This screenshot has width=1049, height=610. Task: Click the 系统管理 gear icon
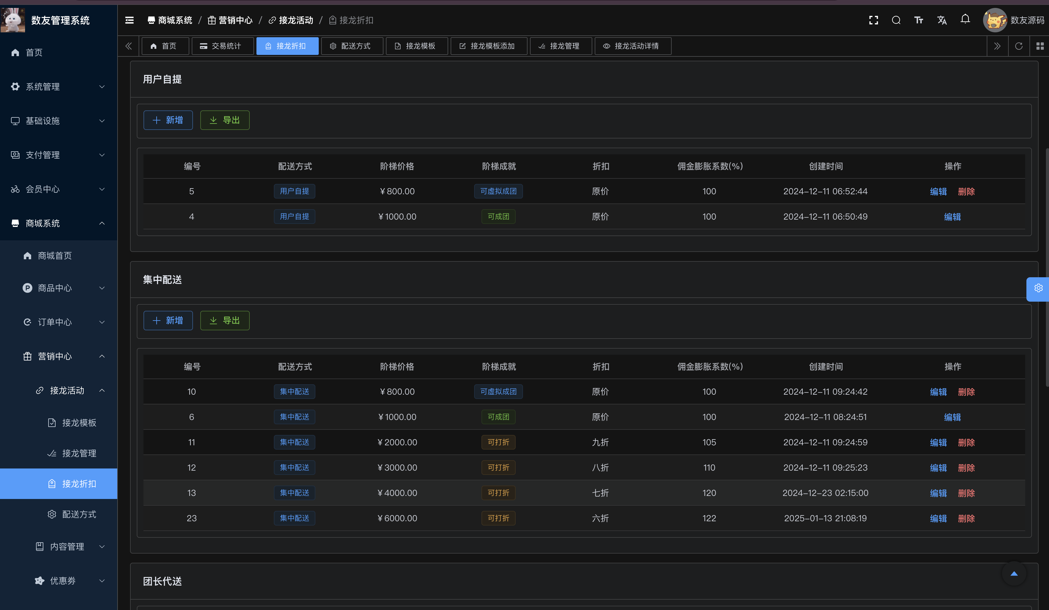coord(15,87)
